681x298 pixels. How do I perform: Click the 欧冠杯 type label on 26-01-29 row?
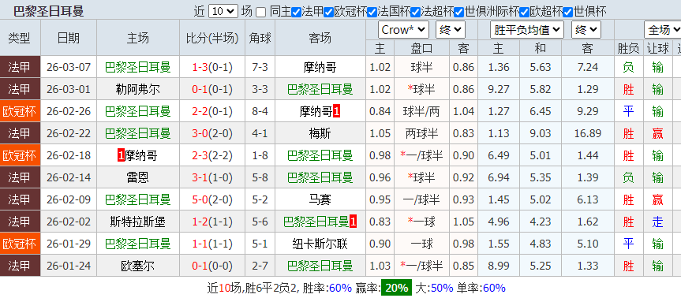click(x=20, y=244)
